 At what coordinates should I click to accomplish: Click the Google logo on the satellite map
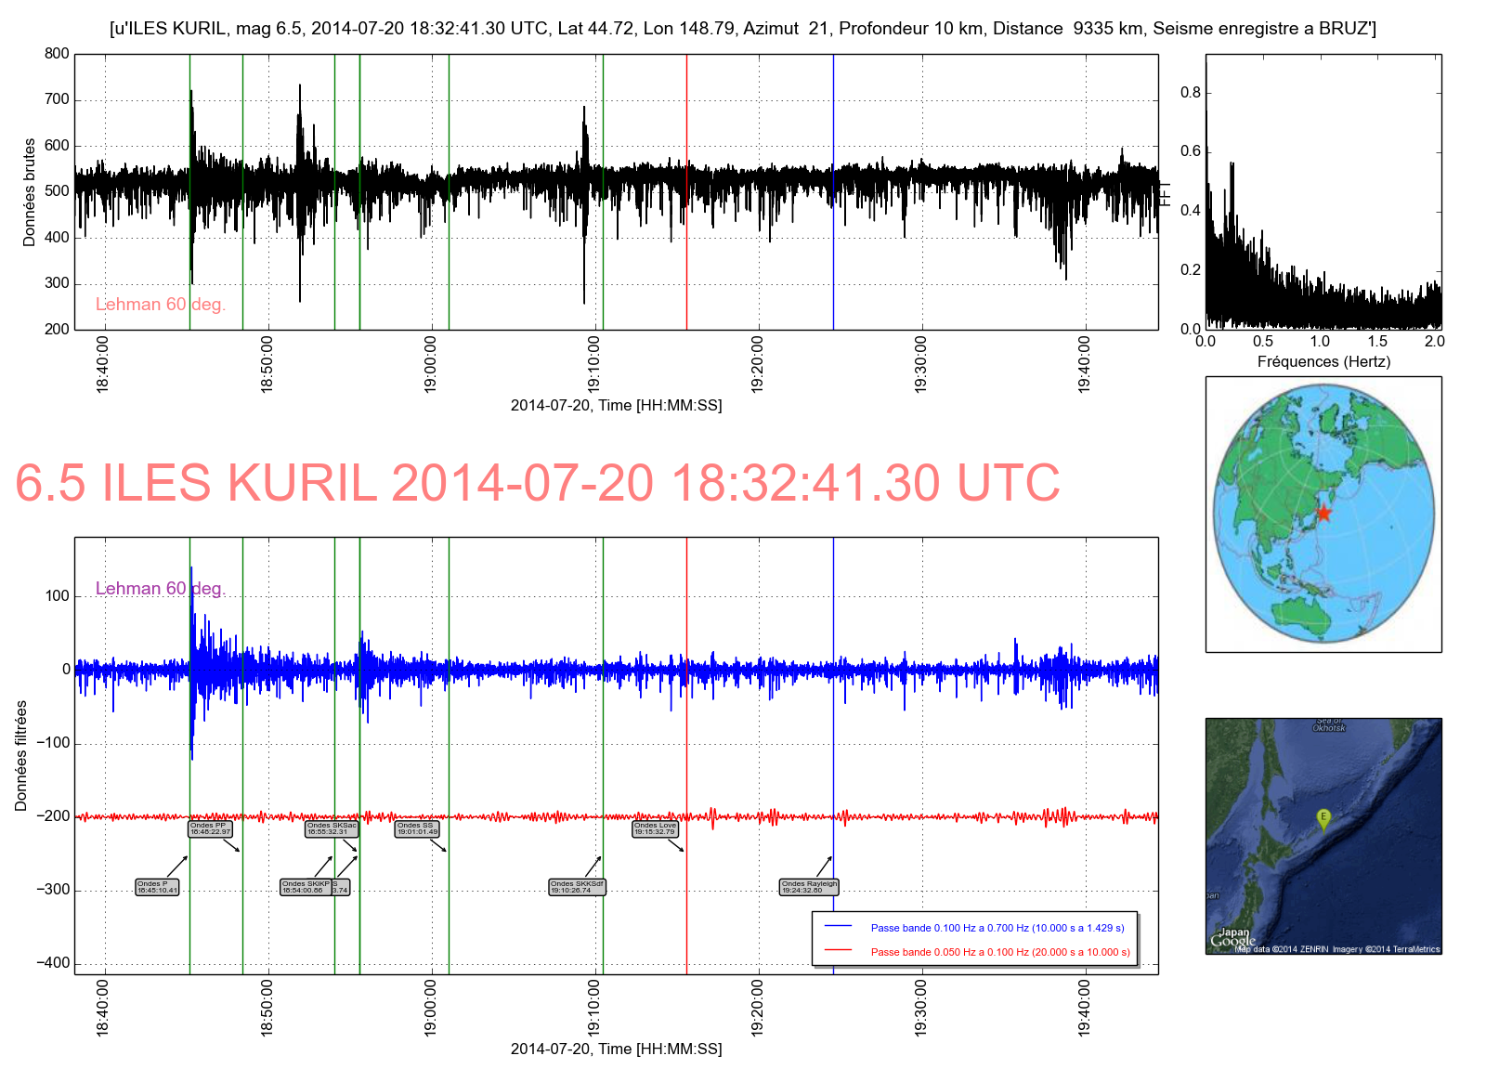tap(1232, 942)
